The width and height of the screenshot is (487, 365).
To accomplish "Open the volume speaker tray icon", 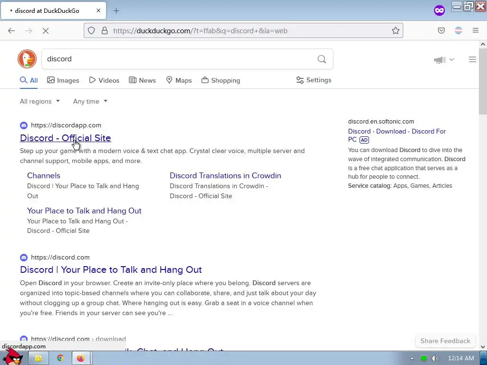I will click(x=435, y=358).
